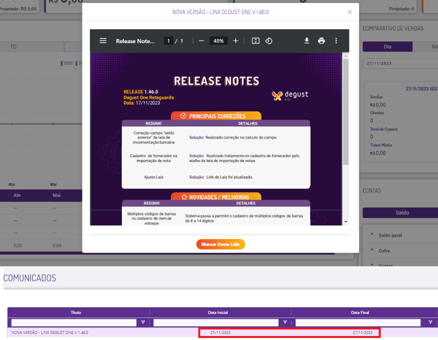Click the 48% zoom level field

(x=218, y=41)
